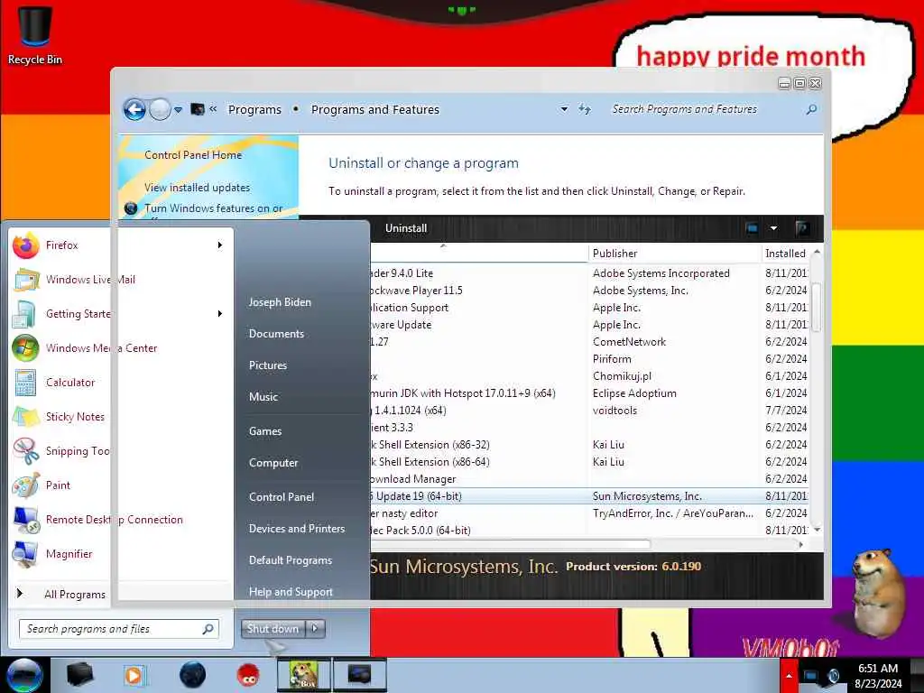Sort by Installed column header

[x=785, y=254]
